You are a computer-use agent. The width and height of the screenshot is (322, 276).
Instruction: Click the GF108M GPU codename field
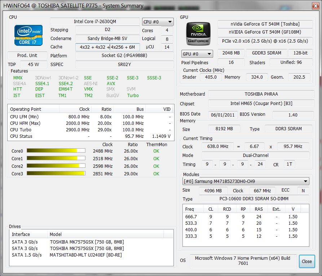(x=265, y=32)
